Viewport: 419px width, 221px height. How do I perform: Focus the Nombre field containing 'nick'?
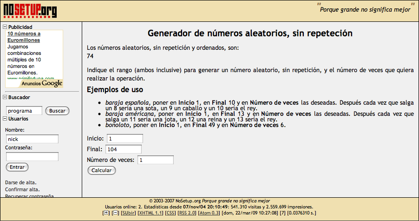pyautogui.click(x=32, y=139)
